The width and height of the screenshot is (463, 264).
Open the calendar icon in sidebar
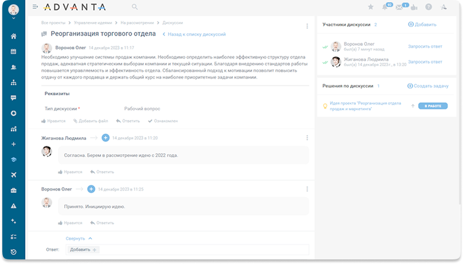[14, 52]
